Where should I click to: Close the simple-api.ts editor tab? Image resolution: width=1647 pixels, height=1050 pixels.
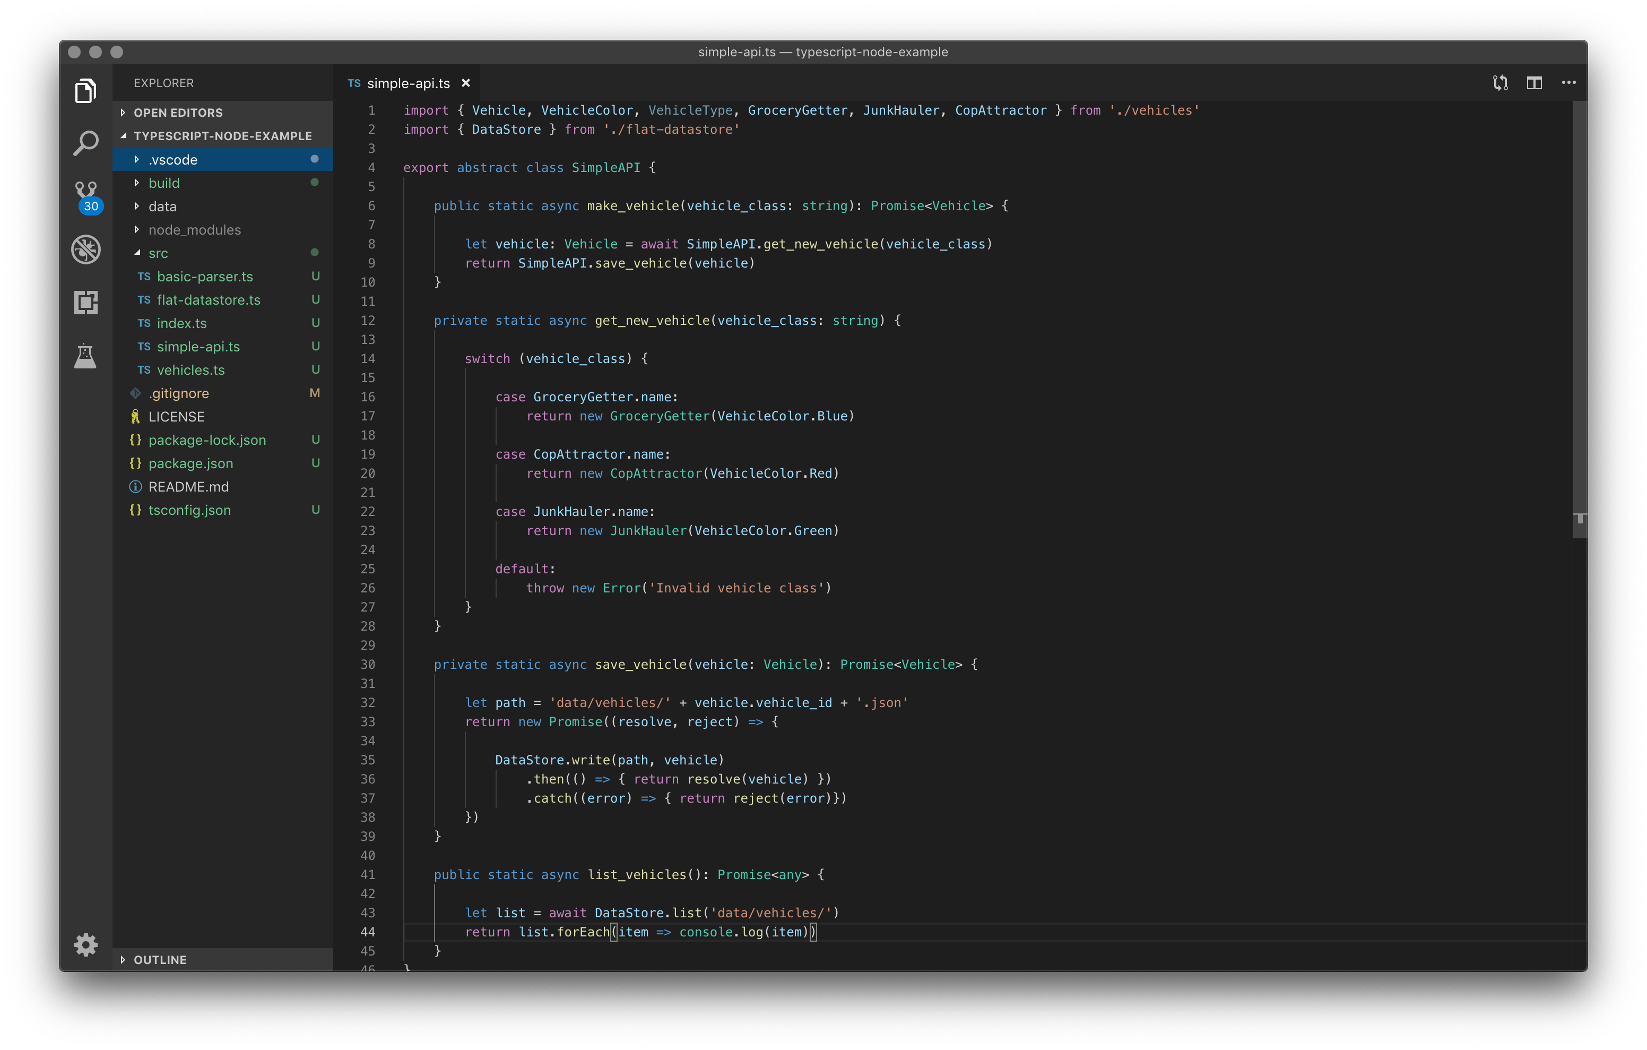click(x=466, y=83)
